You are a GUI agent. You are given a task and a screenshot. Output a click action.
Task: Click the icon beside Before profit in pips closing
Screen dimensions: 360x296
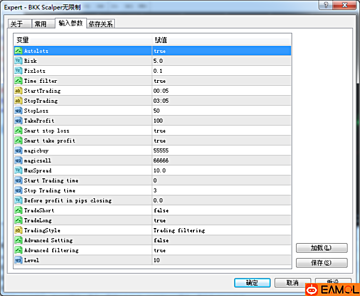coord(18,200)
